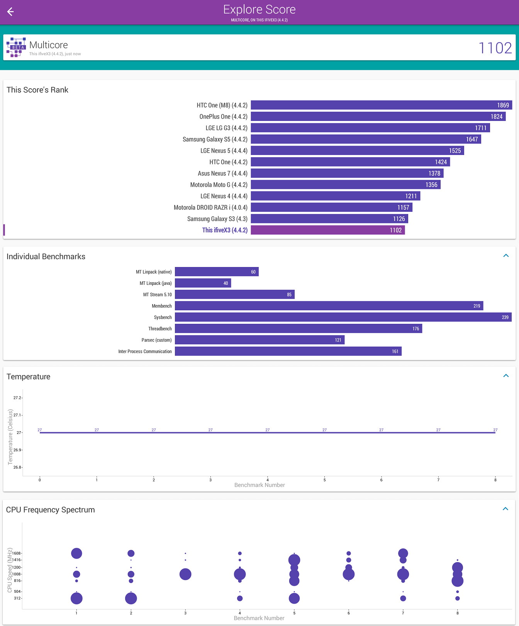Tap the 312 MHz bubble for benchmark 2

tap(131, 598)
